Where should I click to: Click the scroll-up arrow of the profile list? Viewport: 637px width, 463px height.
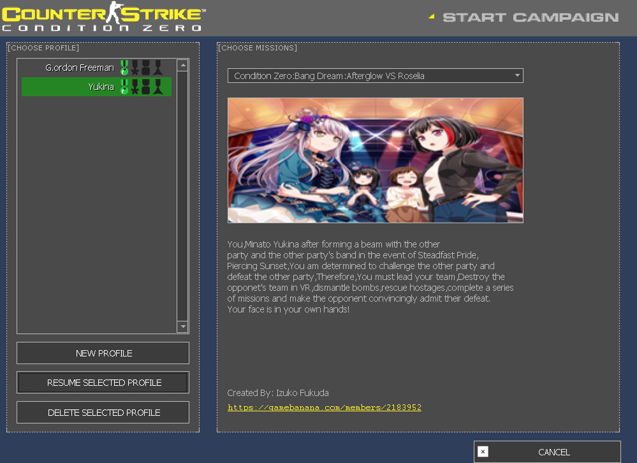click(182, 64)
